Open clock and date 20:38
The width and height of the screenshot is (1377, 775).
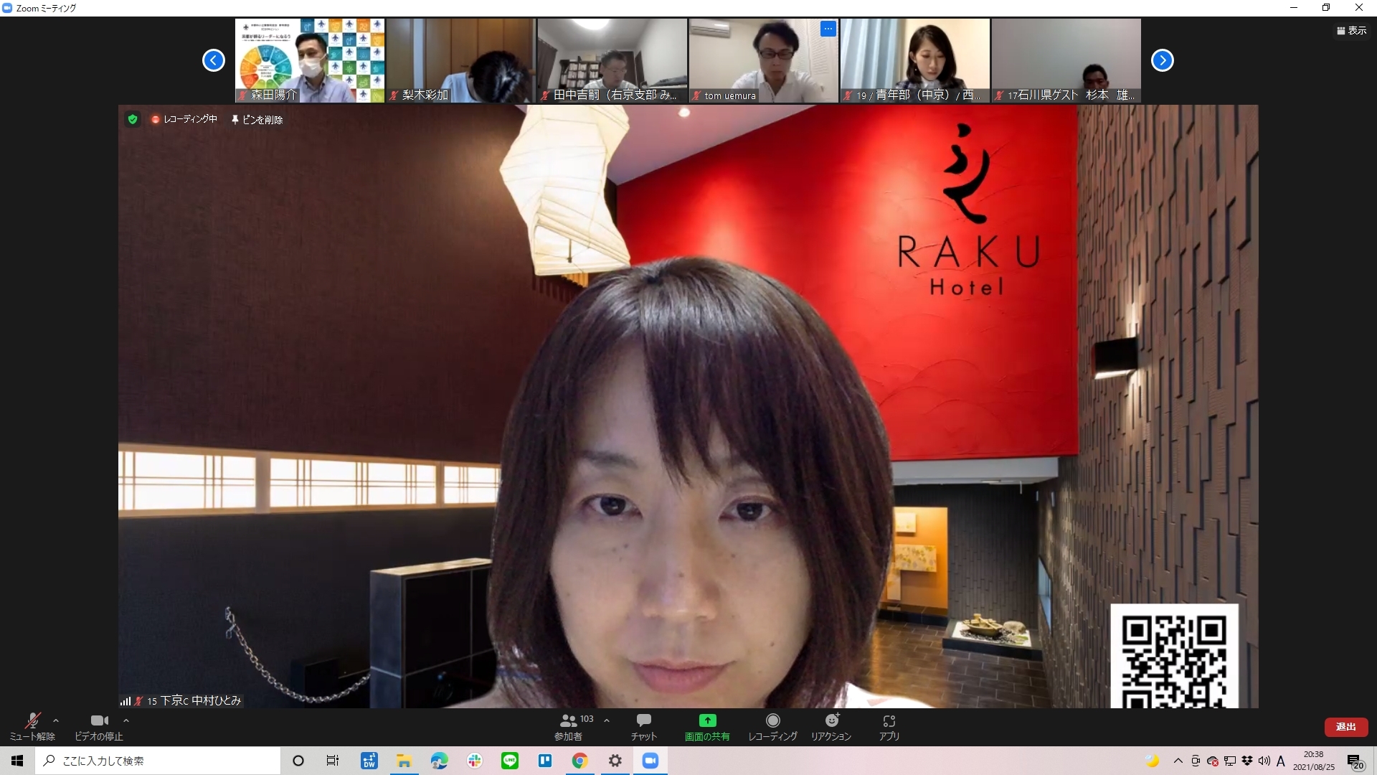tap(1314, 761)
